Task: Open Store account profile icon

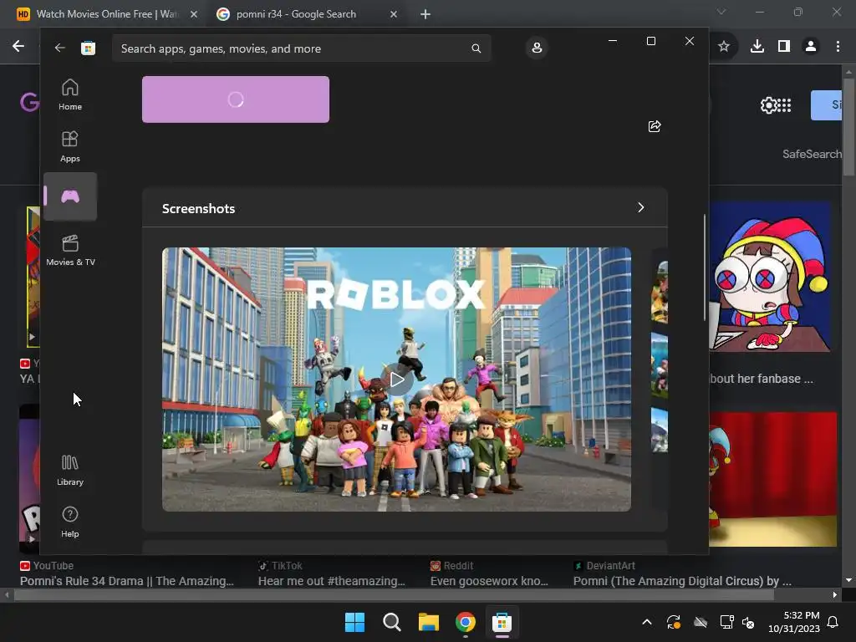Action: coord(537,48)
